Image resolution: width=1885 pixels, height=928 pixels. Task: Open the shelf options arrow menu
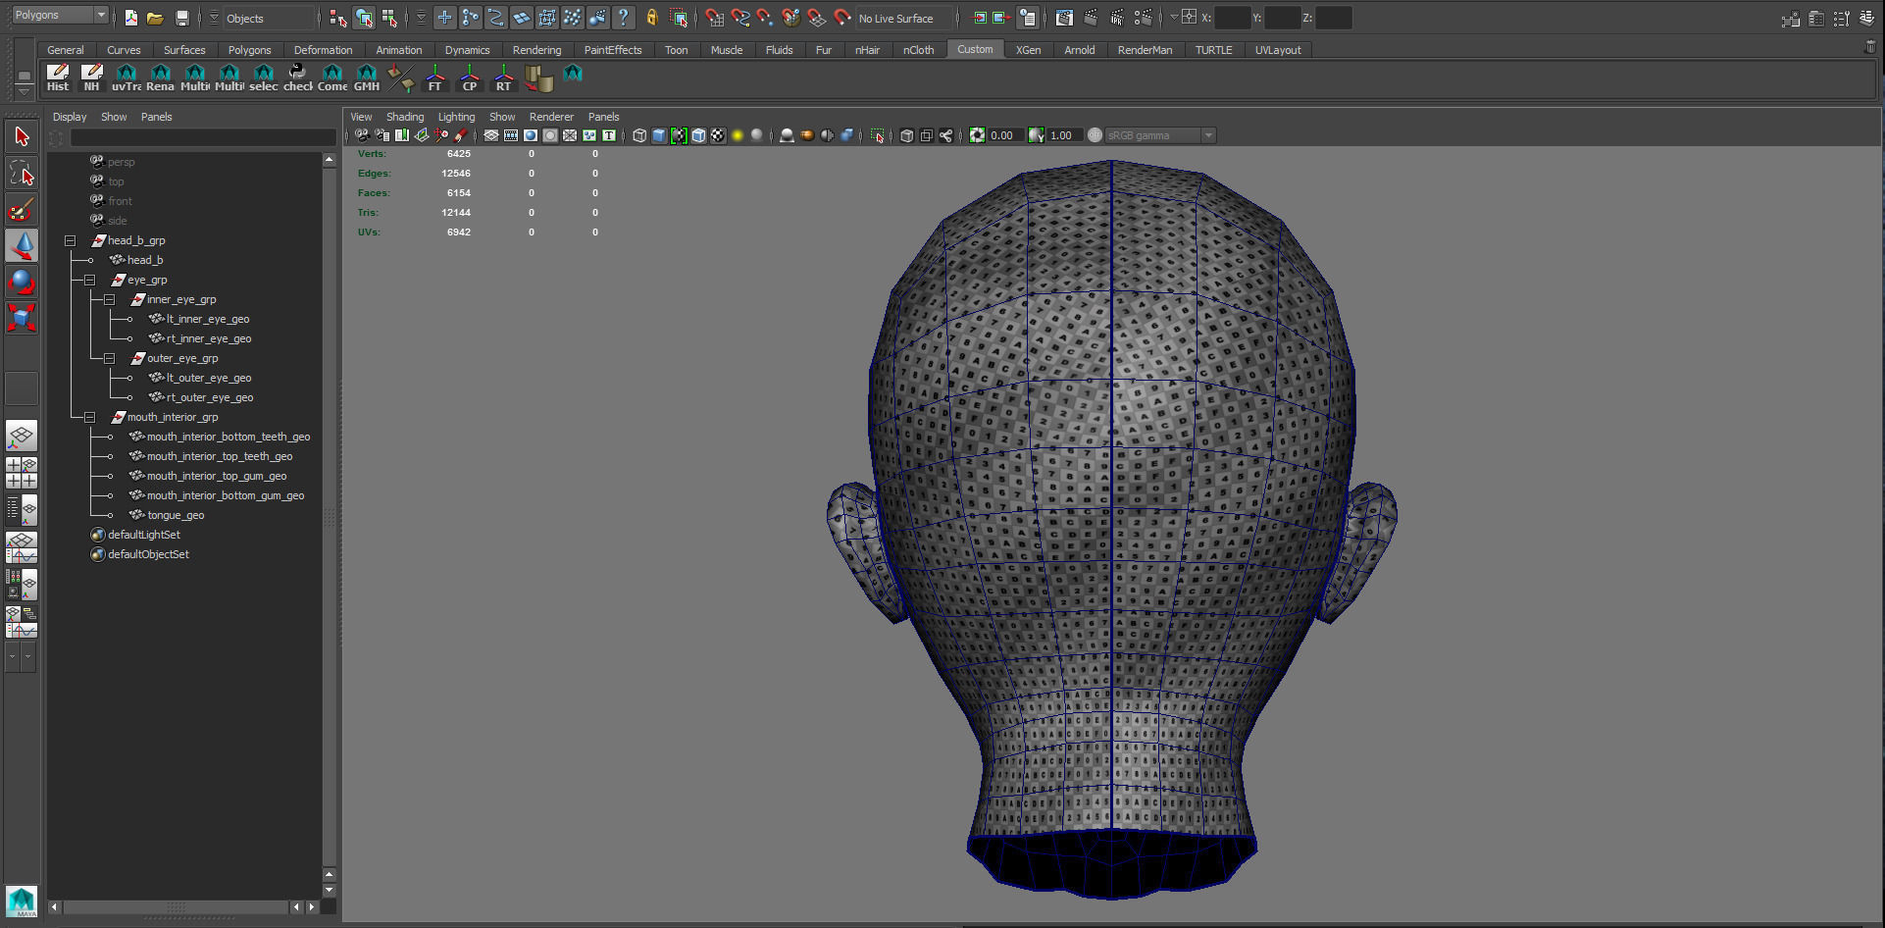(x=24, y=90)
